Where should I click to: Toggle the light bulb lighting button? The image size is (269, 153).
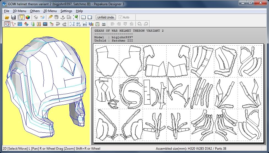click(21, 17)
